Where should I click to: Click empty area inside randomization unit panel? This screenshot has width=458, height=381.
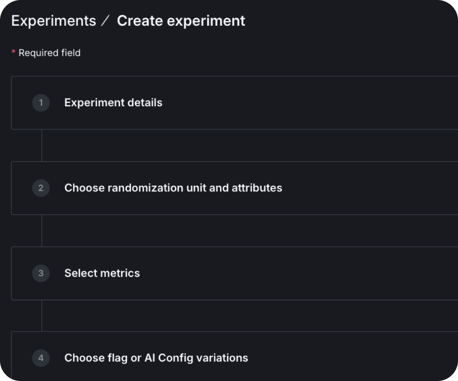(x=365, y=188)
